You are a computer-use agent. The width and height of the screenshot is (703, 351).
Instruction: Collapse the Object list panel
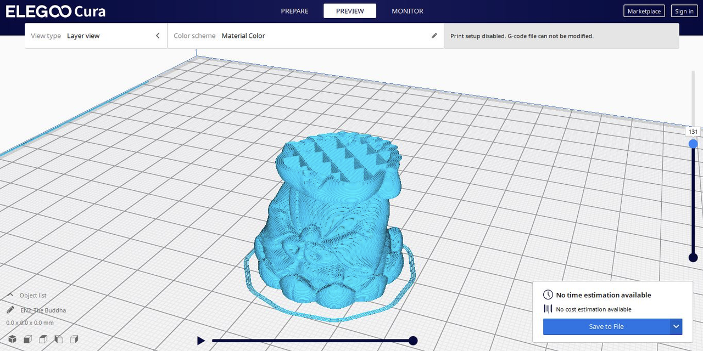[x=10, y=295]
